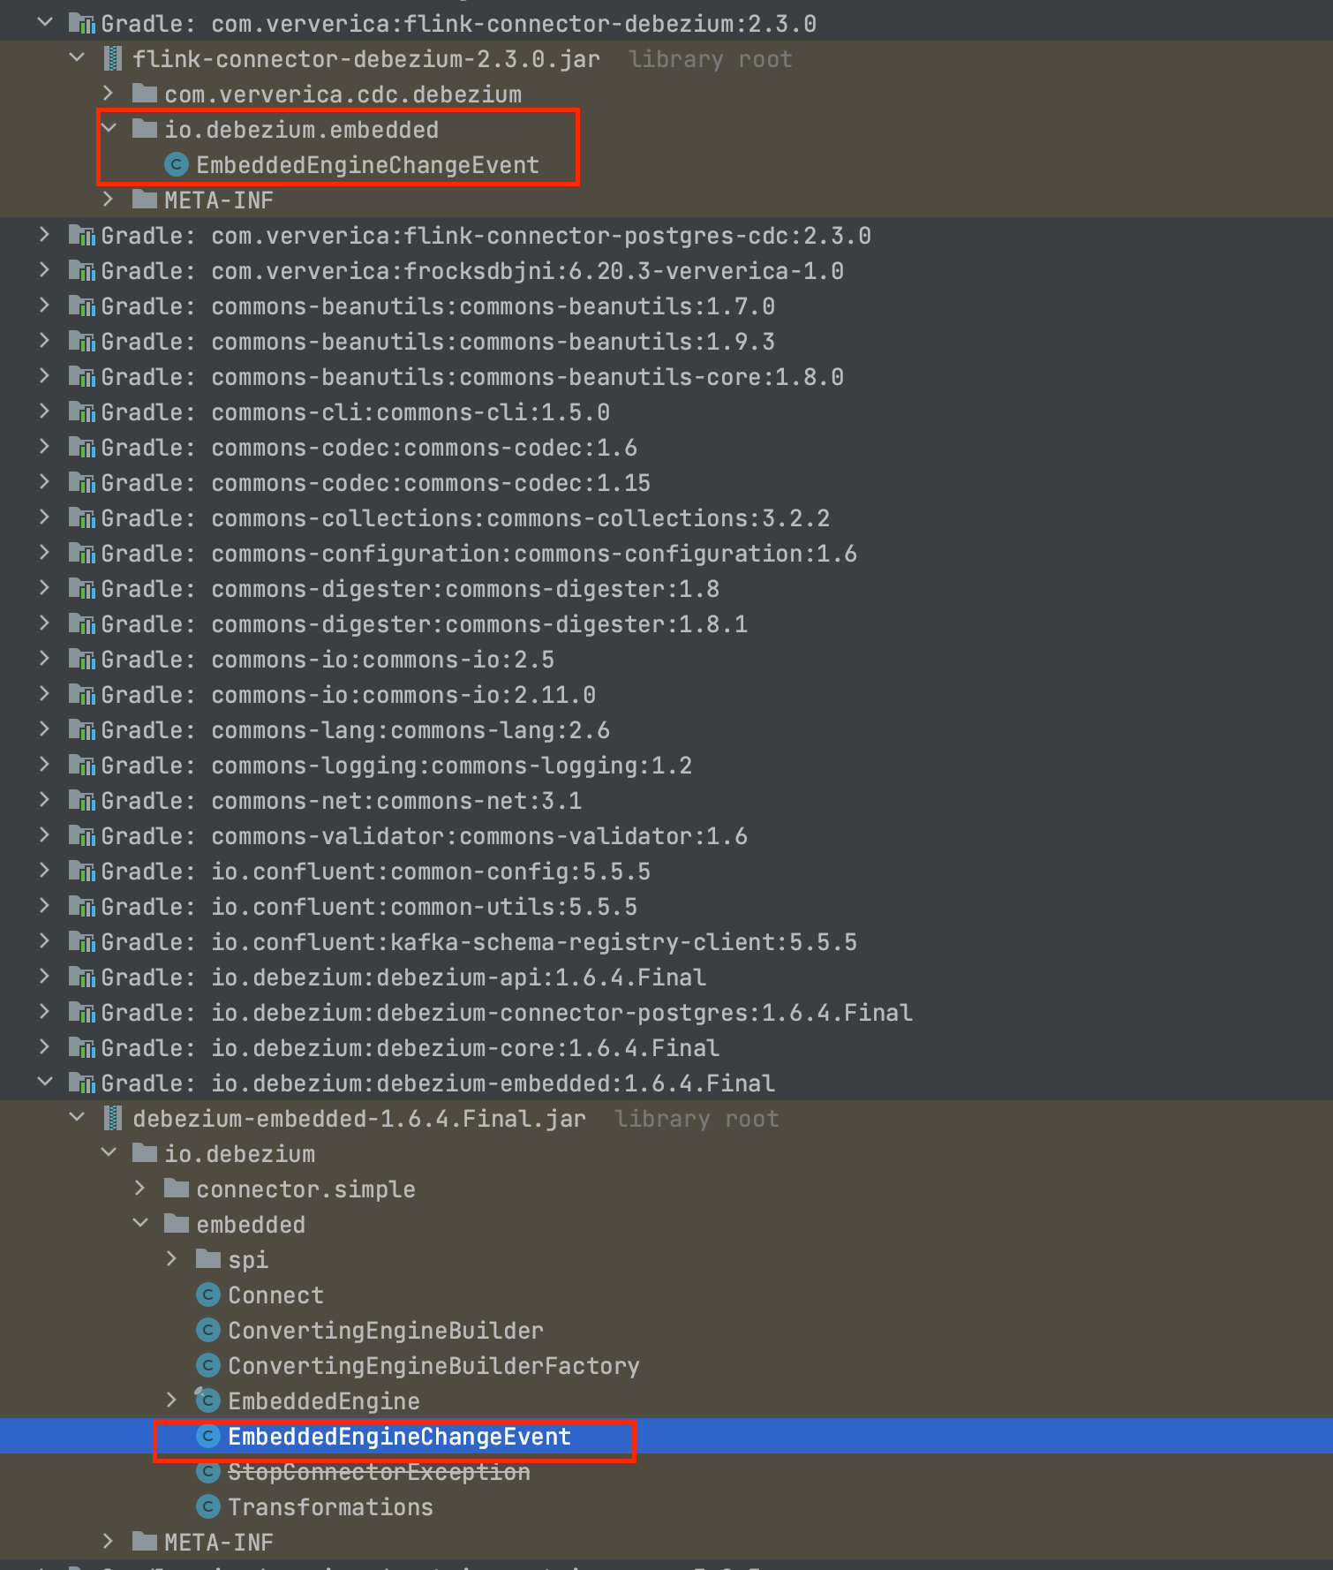Screen dimensions: 1333x1570
Task: Expand the commons-beanutils:1.7.0 node
Action: click(x=45, y=306)
